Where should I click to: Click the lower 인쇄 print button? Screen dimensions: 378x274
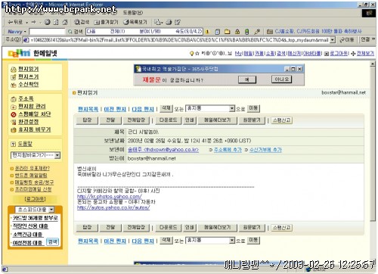(x=190, y=227)
